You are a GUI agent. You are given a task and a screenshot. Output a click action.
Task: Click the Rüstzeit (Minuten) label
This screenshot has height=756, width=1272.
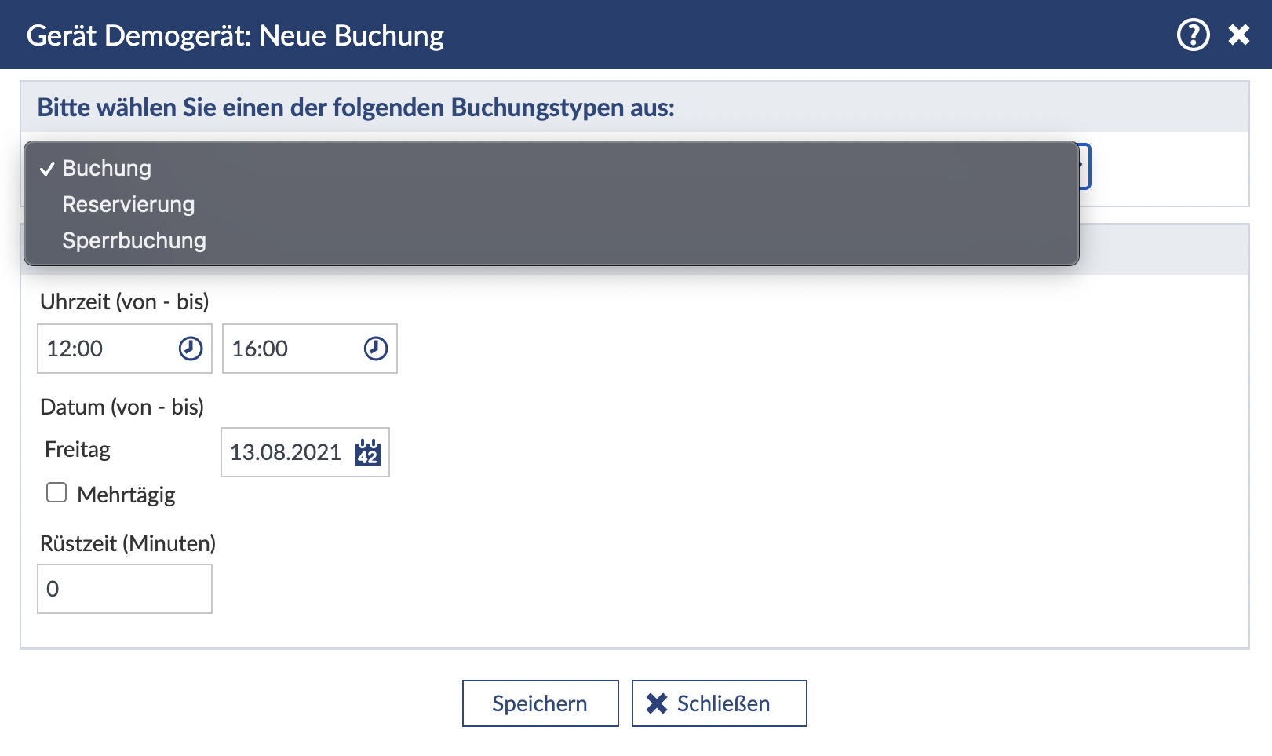tap(128, 543)
